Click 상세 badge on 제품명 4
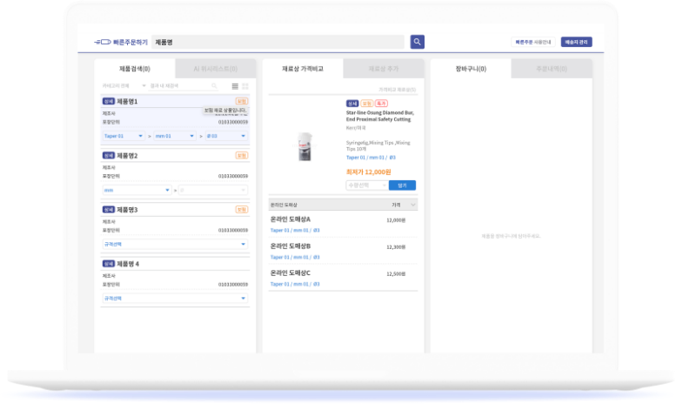 pyautogui.click(x=108, y=263)
